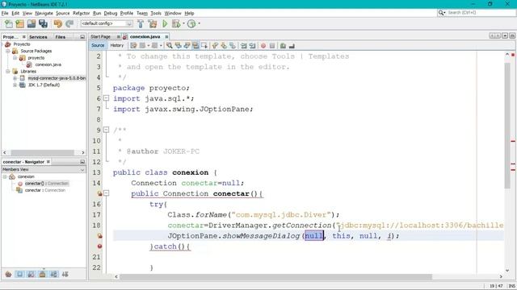Run the project with green play icon
The height and width of the screenshot is (290, 517).
[x=165, y=23]
